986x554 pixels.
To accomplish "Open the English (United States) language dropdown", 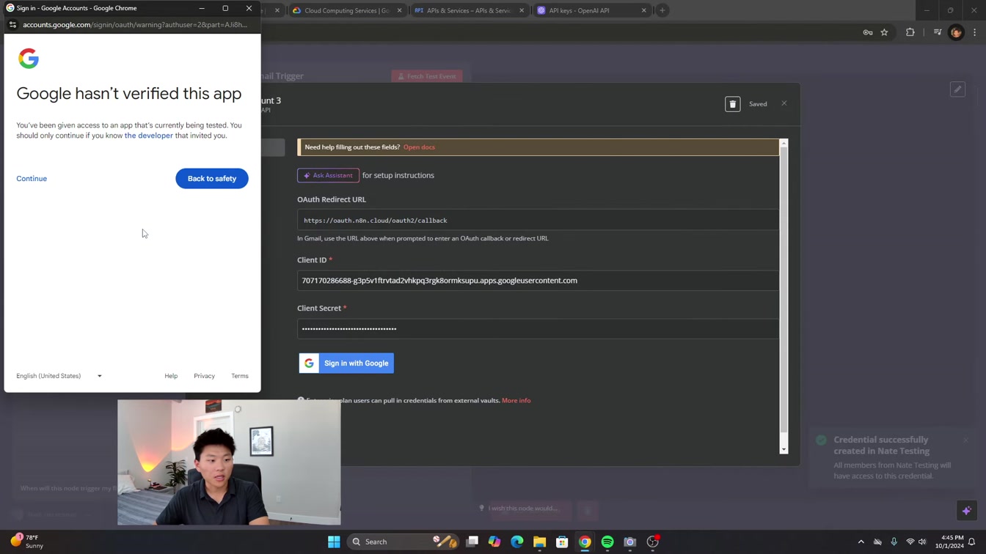I will (59, 376).
